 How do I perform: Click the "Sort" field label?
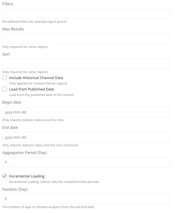[6, 54]
